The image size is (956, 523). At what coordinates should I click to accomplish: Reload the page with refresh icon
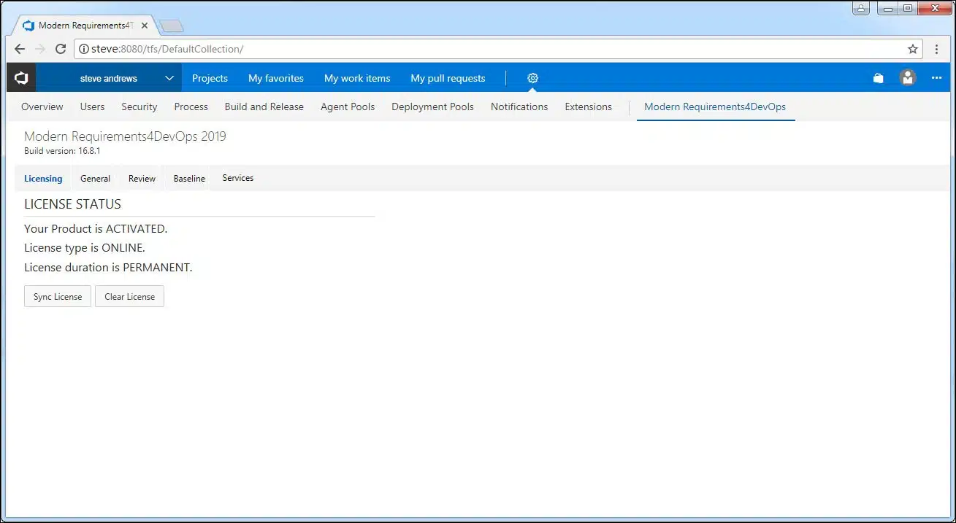pos(61,50)
